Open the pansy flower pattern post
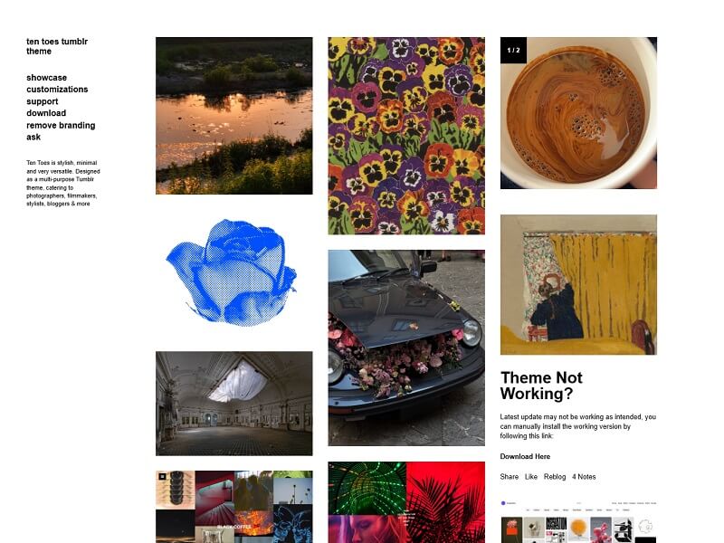The height and width of the screenshot is (543, 724). 406,136
